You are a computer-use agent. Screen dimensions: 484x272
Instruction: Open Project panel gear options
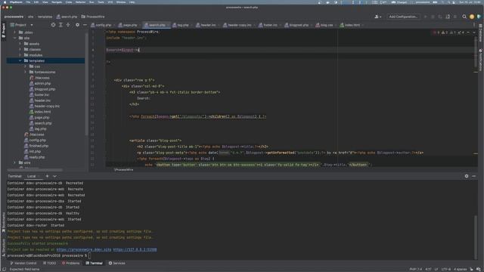[77, 25]
